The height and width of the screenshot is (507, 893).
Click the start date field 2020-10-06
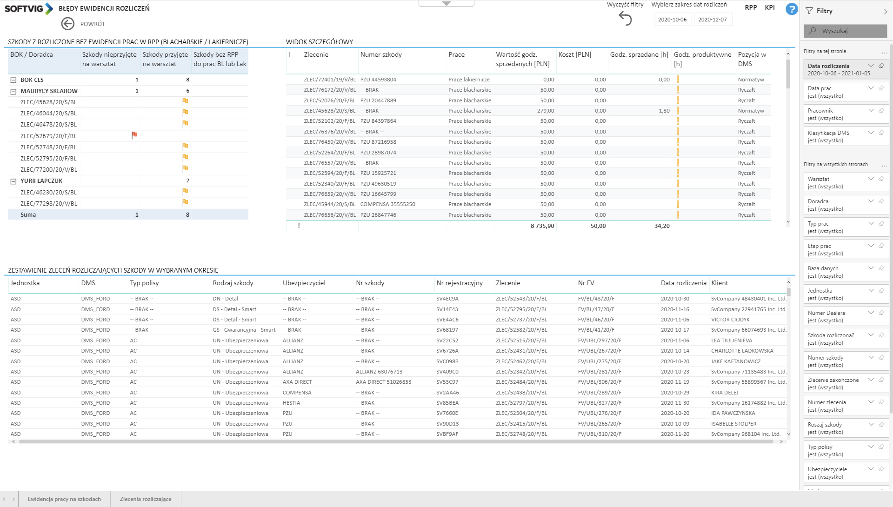(x=672, y=20)
